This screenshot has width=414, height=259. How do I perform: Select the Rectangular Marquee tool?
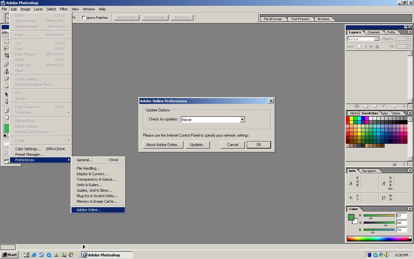[x=6, y=41]
